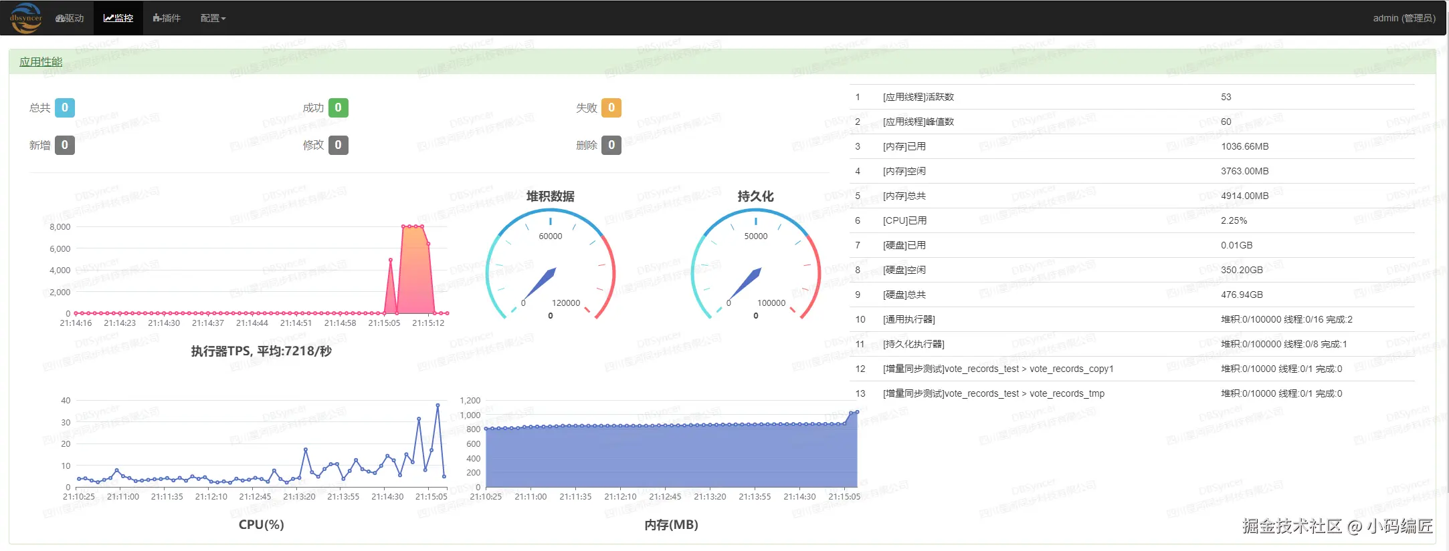Click the 3763.00MB memory free value

point(1245,171)
